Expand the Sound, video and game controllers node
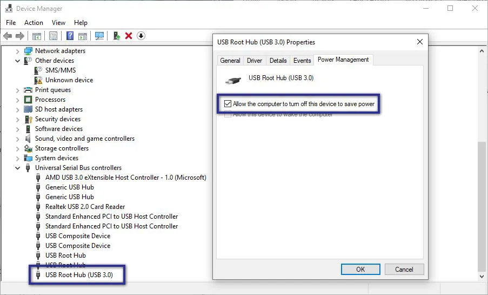The width and height of the screenshot is (488, 295). [18, 139]
